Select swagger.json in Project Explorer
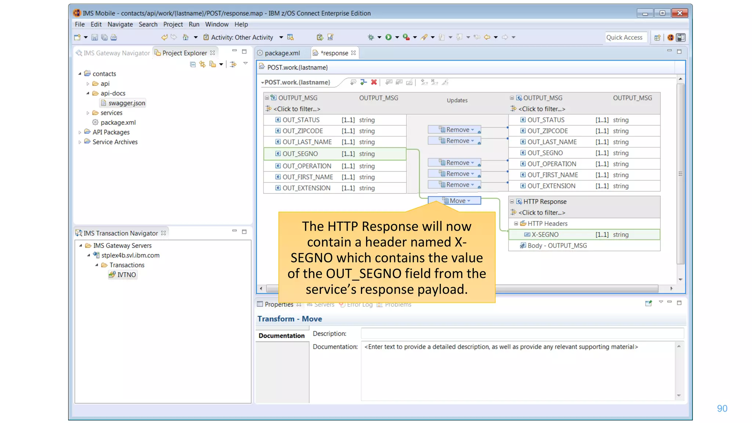Screen dimensions: 752x423 pos(123,103)
